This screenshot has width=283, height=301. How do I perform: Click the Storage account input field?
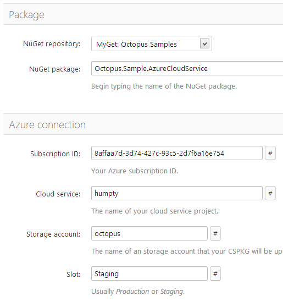[x=149, y=233]
